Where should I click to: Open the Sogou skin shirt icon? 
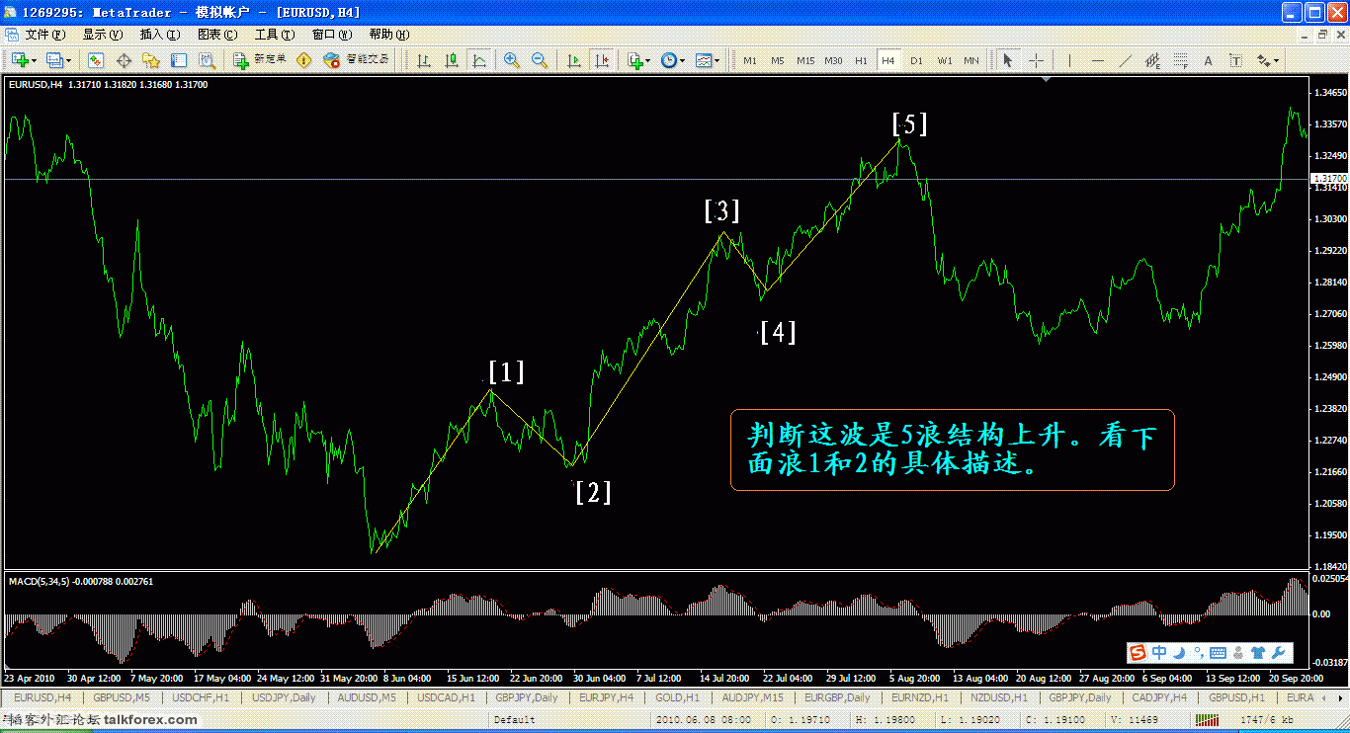click(1258, 652)
